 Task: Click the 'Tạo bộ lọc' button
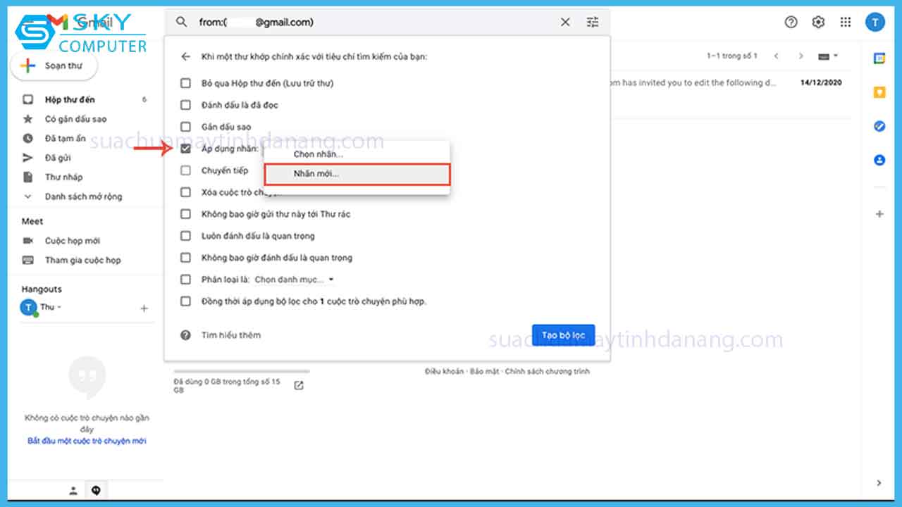pos(563,335)
